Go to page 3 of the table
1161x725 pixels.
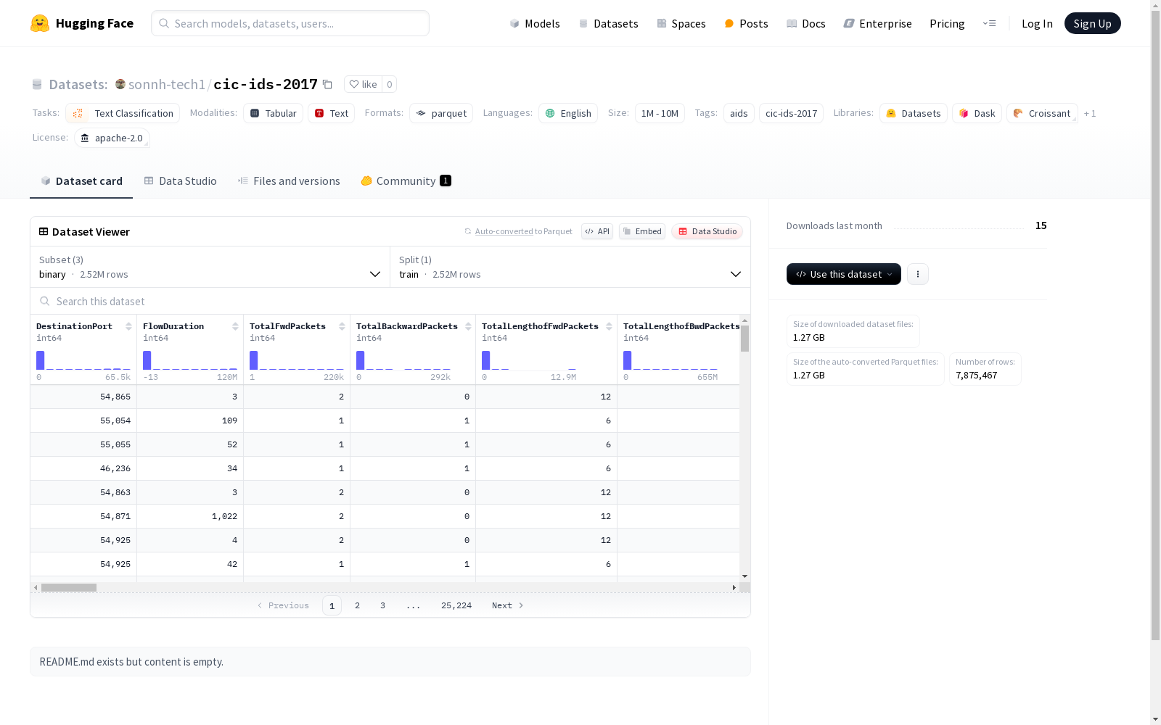tap(382, 605)
